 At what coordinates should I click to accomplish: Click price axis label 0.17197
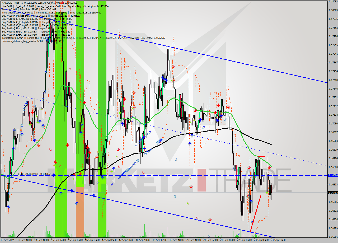click(x=333, y=106)
